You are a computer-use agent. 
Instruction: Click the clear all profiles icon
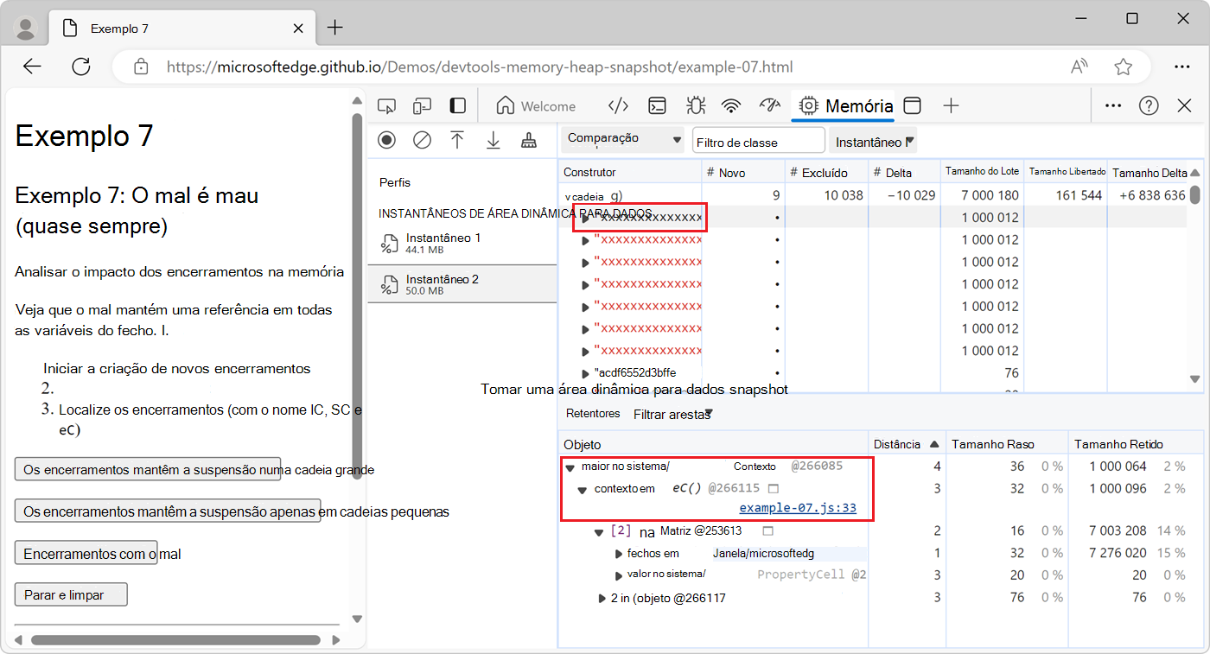(x=422, y=140)
